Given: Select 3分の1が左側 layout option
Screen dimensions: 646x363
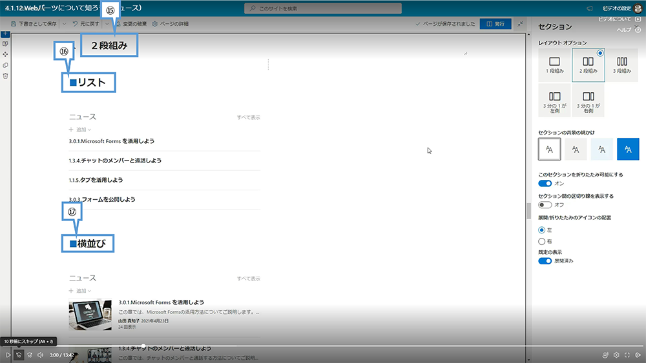Looking at the screenshot, I should click(554, 101).
